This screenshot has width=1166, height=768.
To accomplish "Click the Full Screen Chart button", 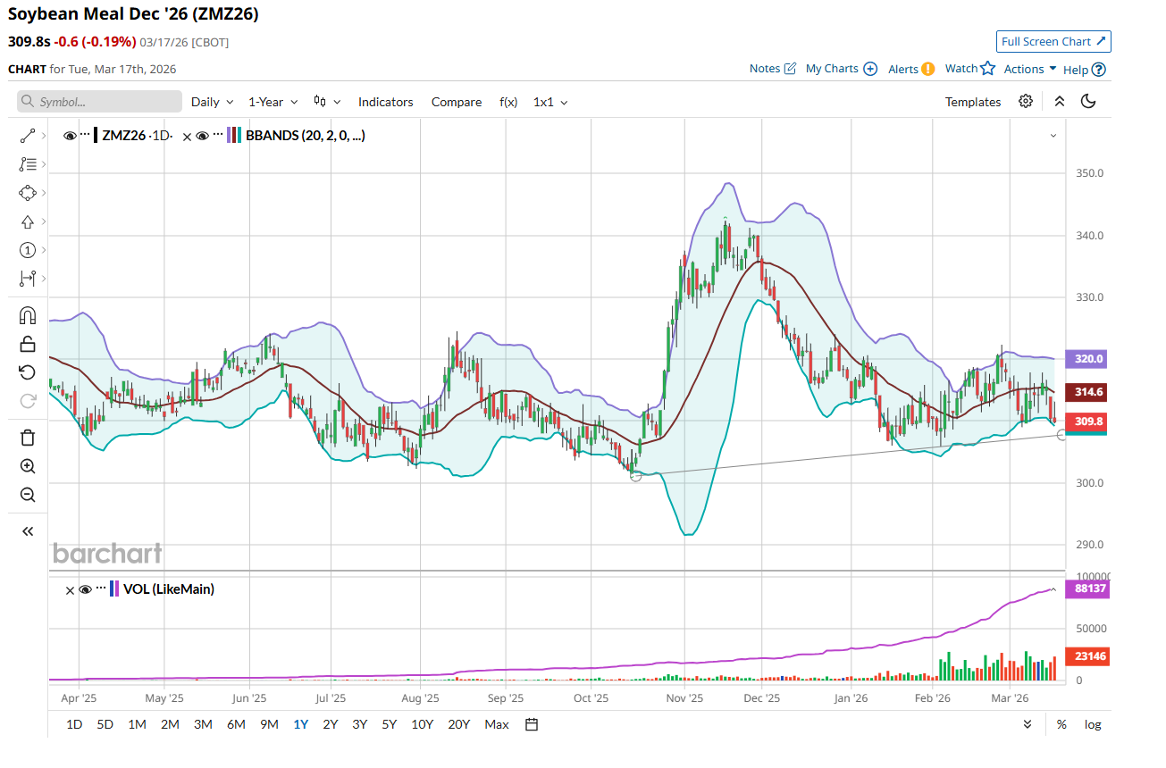I will point(1053,41).
